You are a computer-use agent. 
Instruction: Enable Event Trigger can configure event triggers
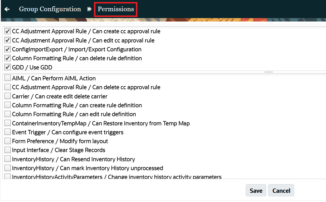click(7, 132)
